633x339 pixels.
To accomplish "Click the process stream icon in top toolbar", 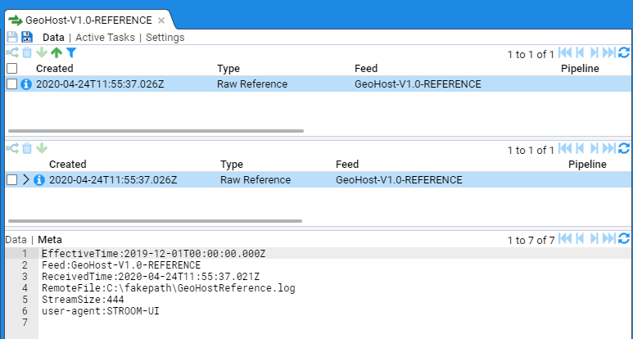I will (x=11, y=53).
